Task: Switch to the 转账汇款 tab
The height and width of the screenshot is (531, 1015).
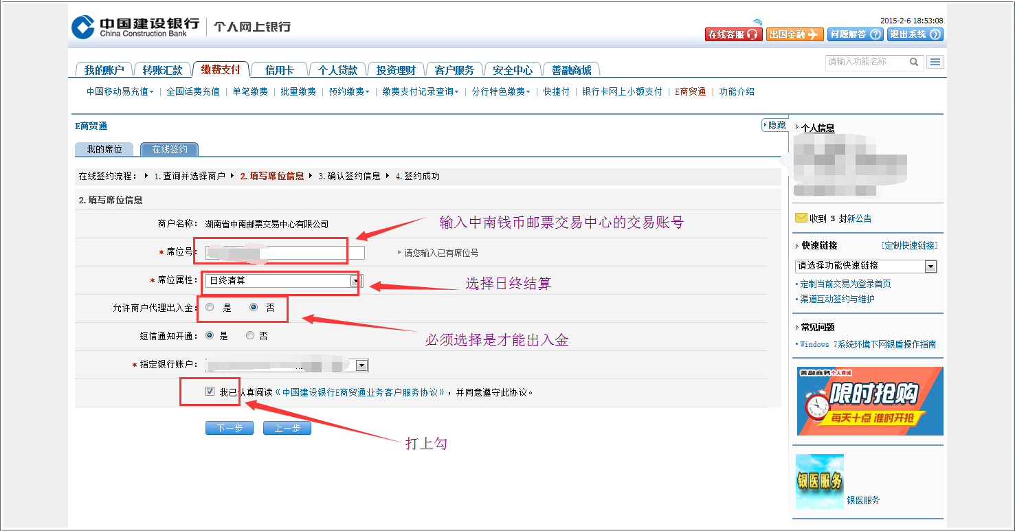Action: tap(162, 70)
